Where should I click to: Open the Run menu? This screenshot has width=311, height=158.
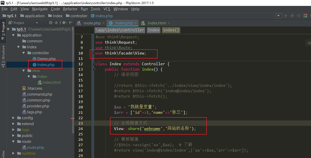(84, 9)
